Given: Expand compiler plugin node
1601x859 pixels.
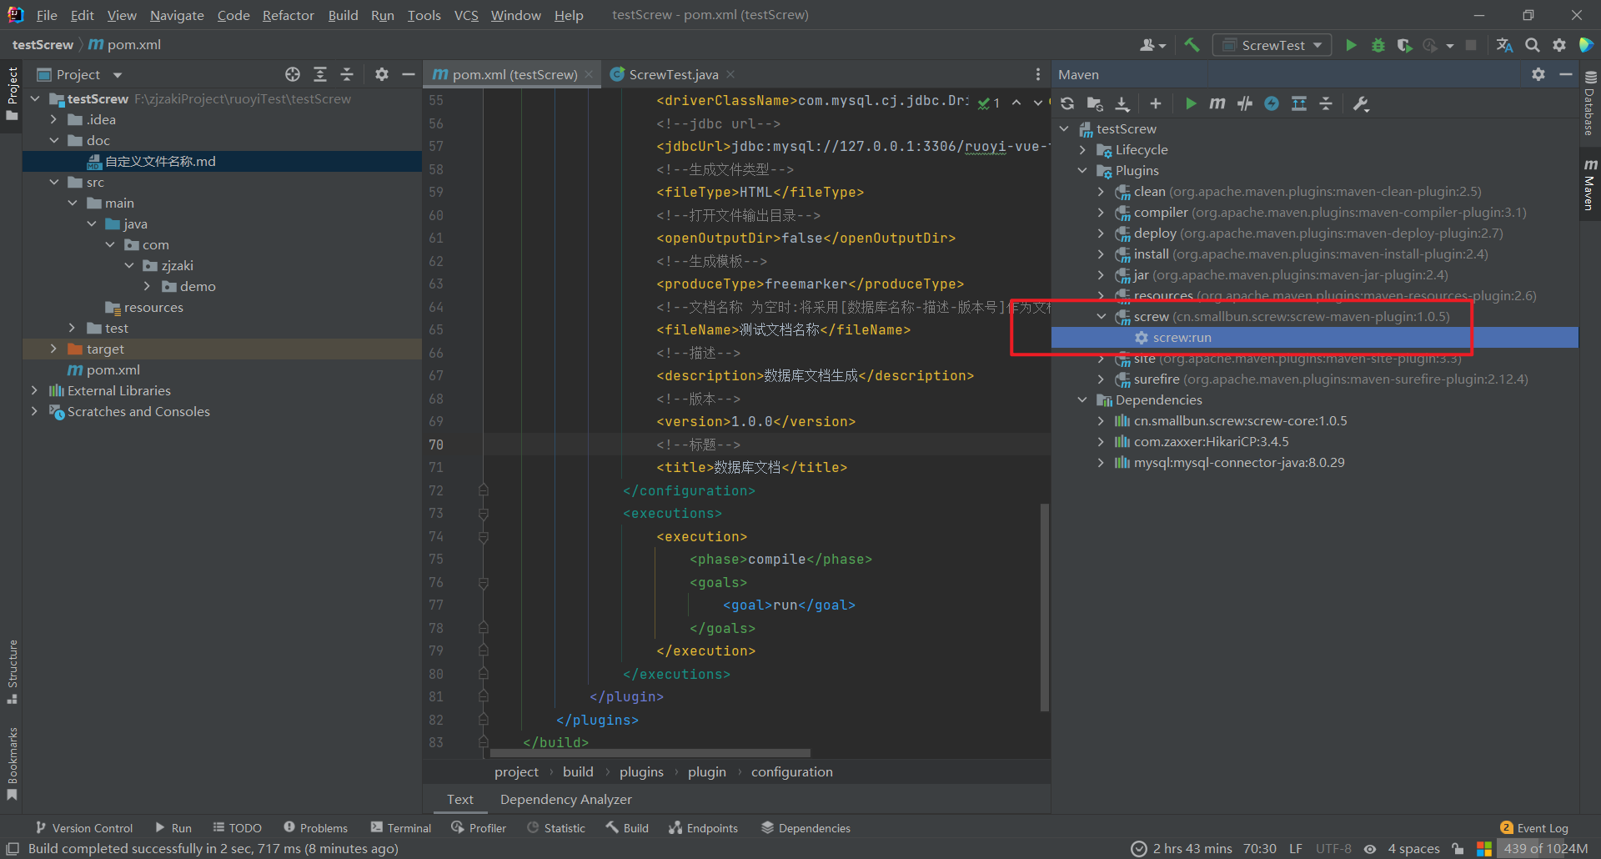Looking at the screenshot, I should coord(1101,212).
